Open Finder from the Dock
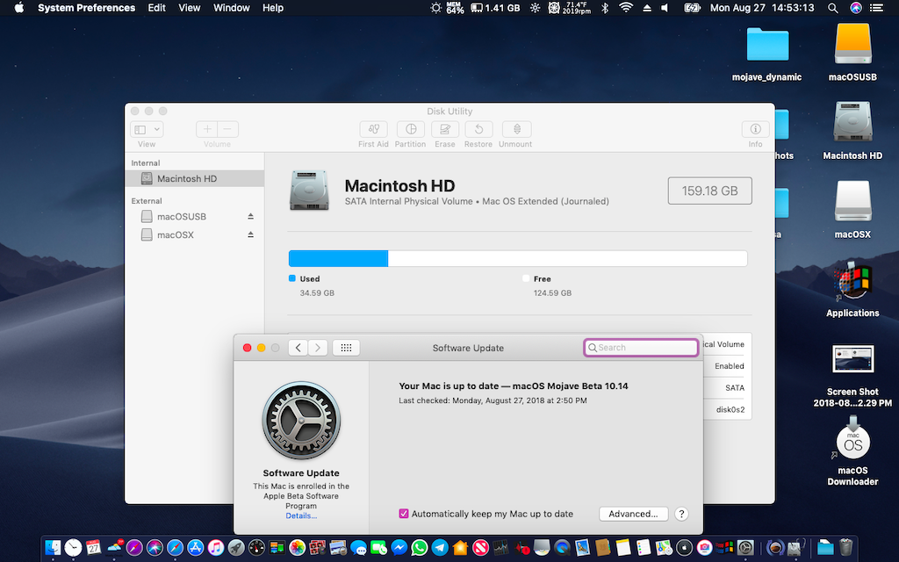The height and width of the screenshot is (562, 899). pyautogui.click(x=53, y=548)
